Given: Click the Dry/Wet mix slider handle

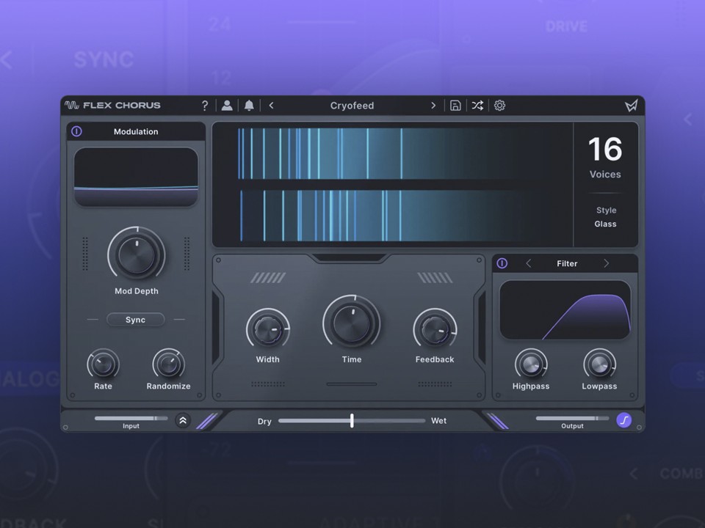Looking at the screenshot, I should [x=352, y=421].
